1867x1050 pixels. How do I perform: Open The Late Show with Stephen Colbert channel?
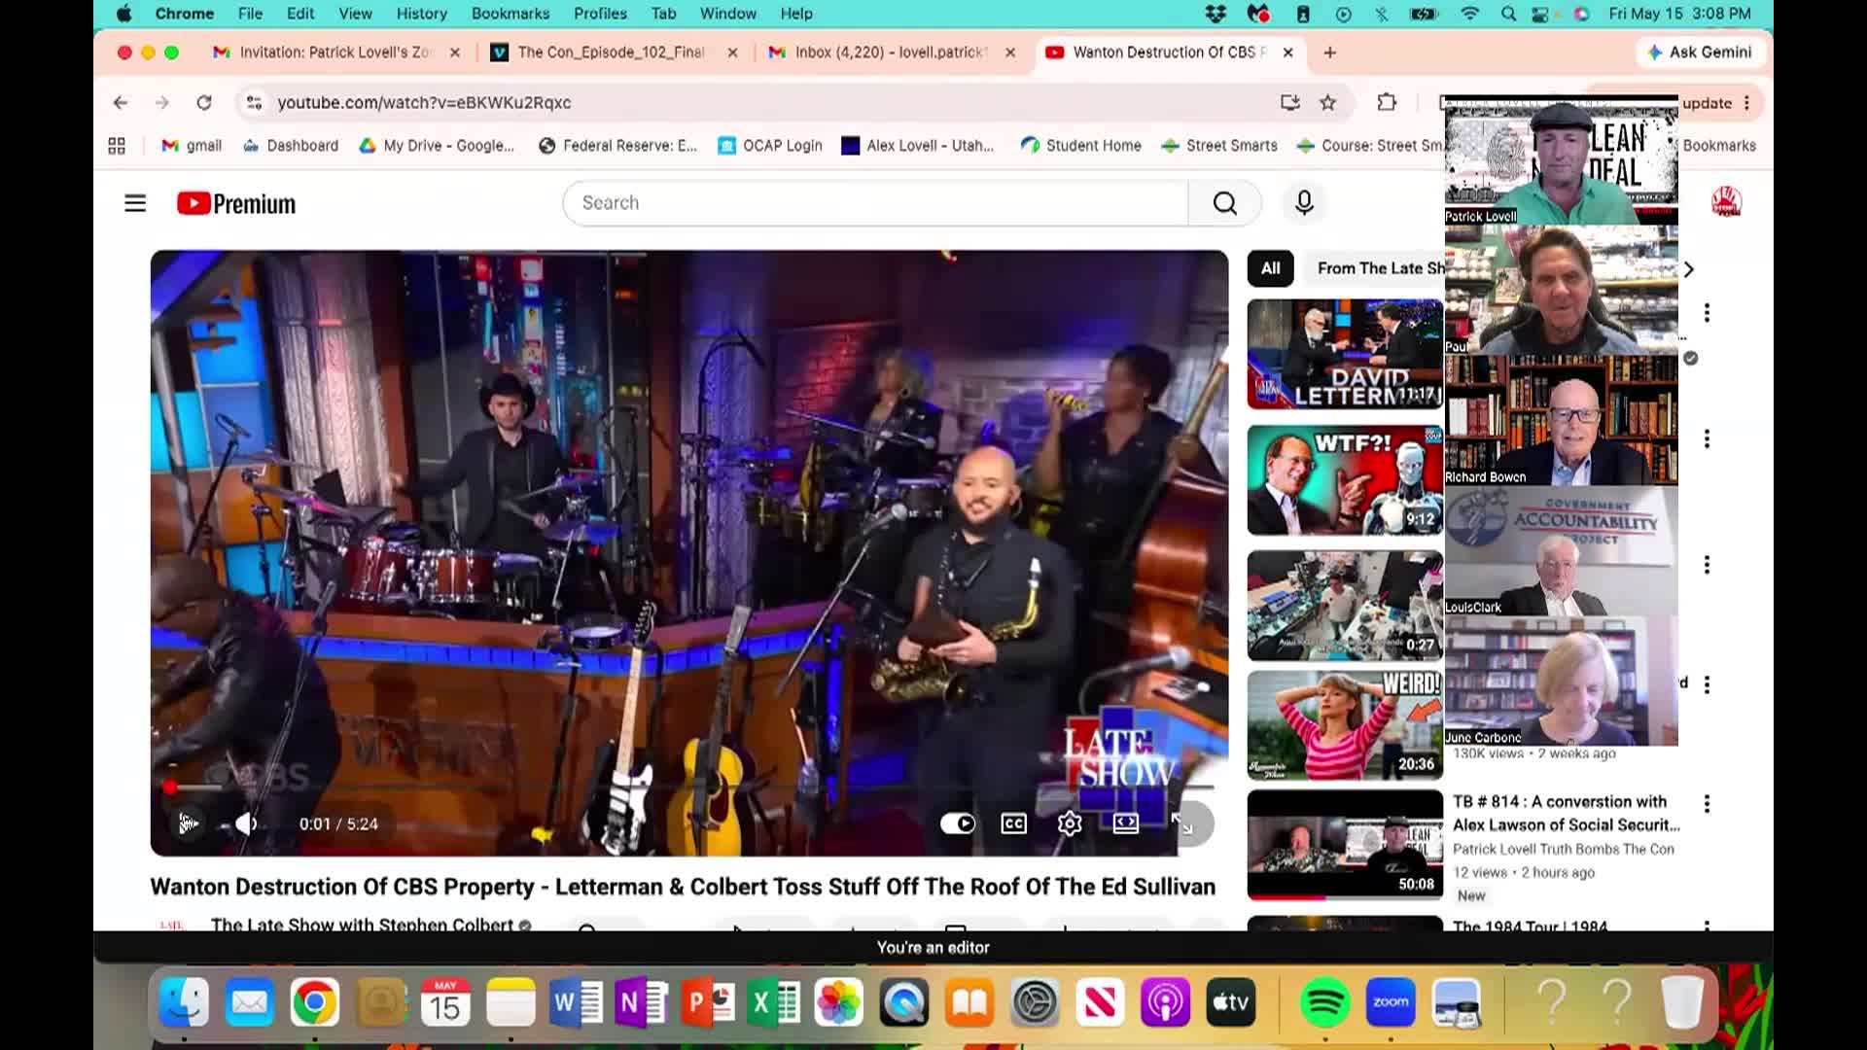click(x=362, y=924)
